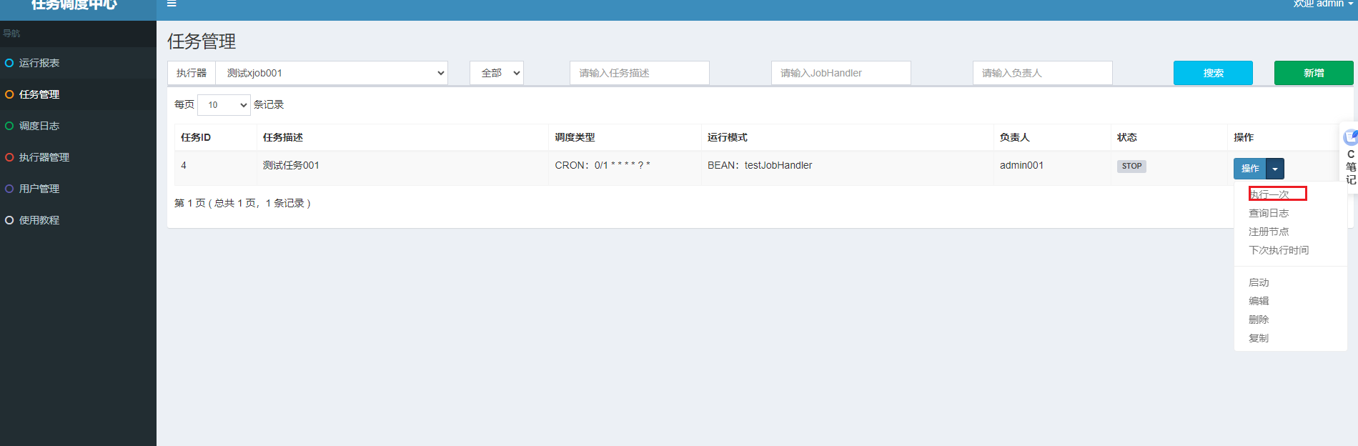The width and height of the screenshot is (1358, 446).
Task: Click the 运行报表 circle icon in sidebar
Action: tap(9, 63)
